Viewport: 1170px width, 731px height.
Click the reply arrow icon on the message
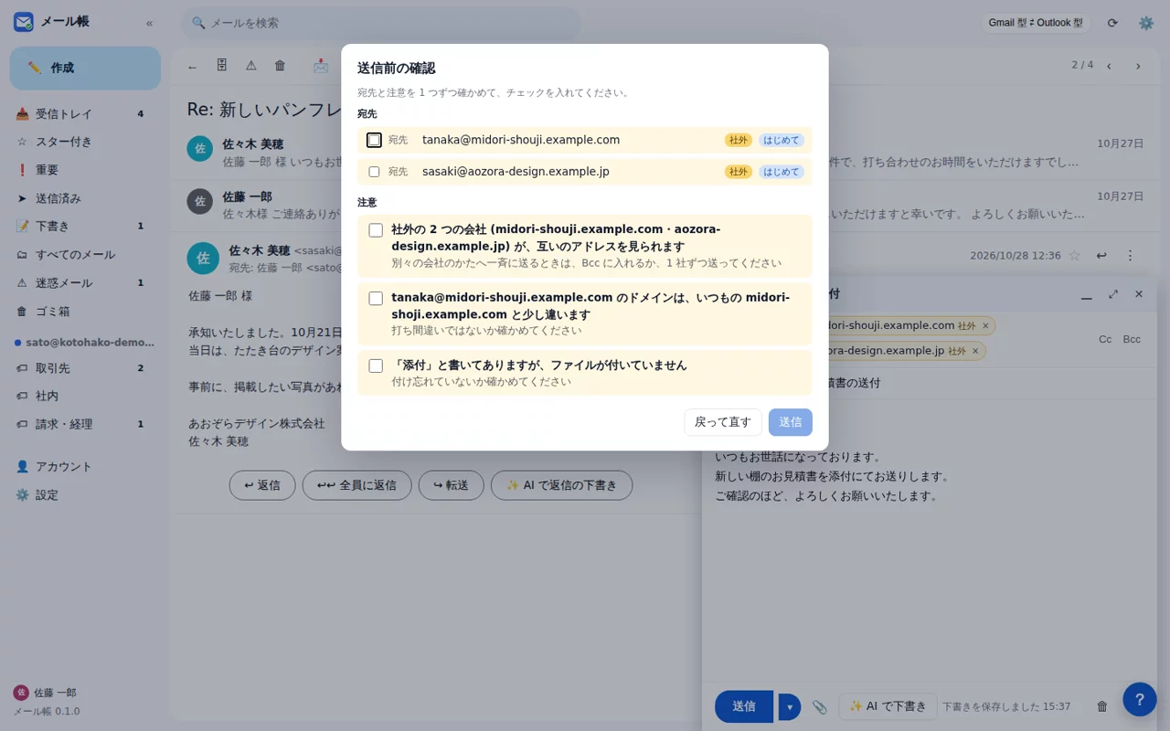pyautogui.click(x=1101, y=256)
